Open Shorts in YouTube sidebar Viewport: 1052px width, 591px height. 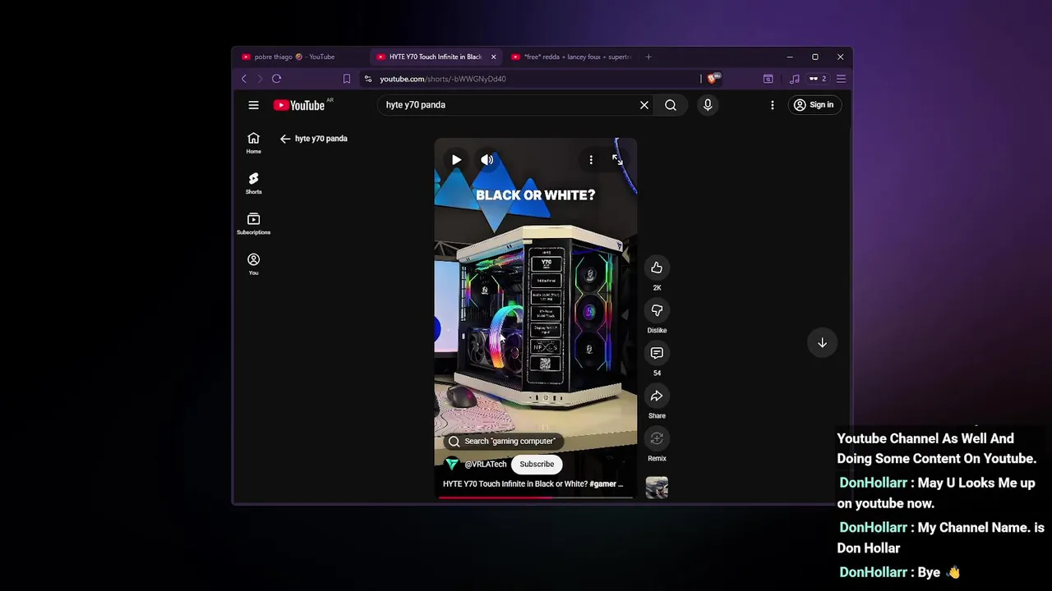[x=253, y=183]
